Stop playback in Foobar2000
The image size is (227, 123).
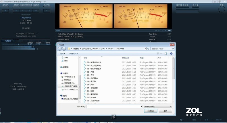pyautogui.click(x=5, y=11)
